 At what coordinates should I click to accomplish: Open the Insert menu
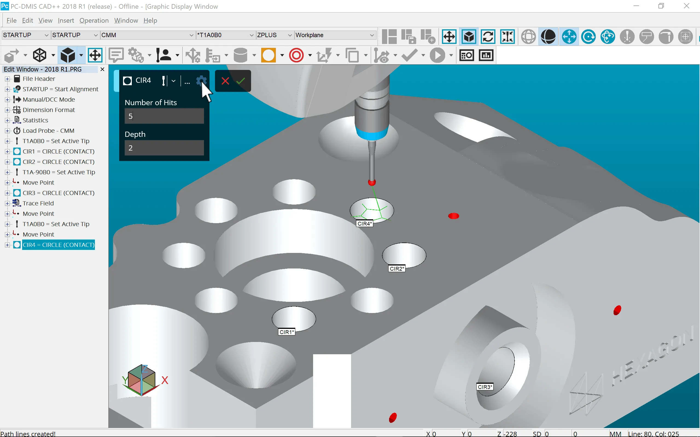point(66,20)
